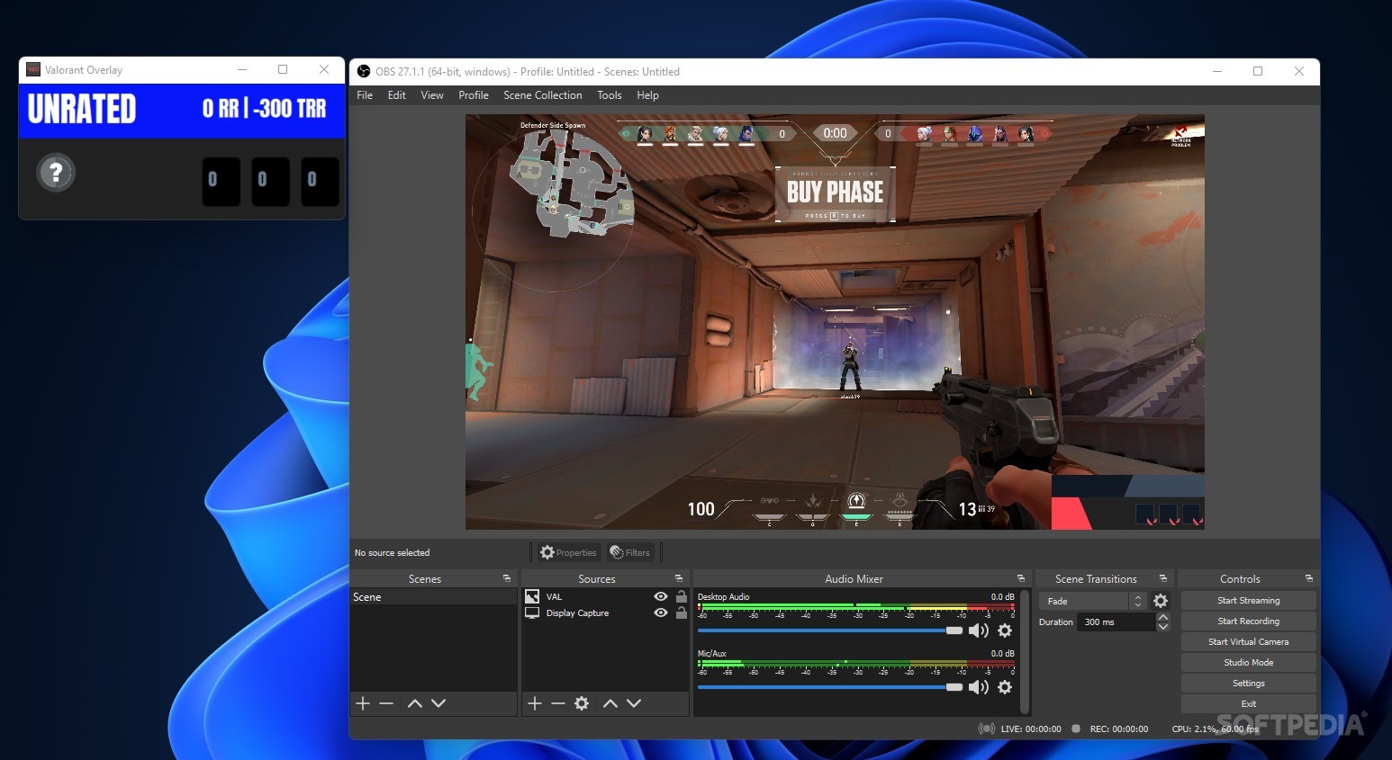Click the Duration 300 ms input field
Viewport: 1392px width, 760px height.
[x=1116, y=622]
